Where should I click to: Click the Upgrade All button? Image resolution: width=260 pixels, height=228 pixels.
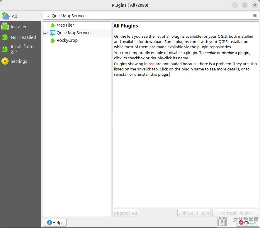coord(125,213)
